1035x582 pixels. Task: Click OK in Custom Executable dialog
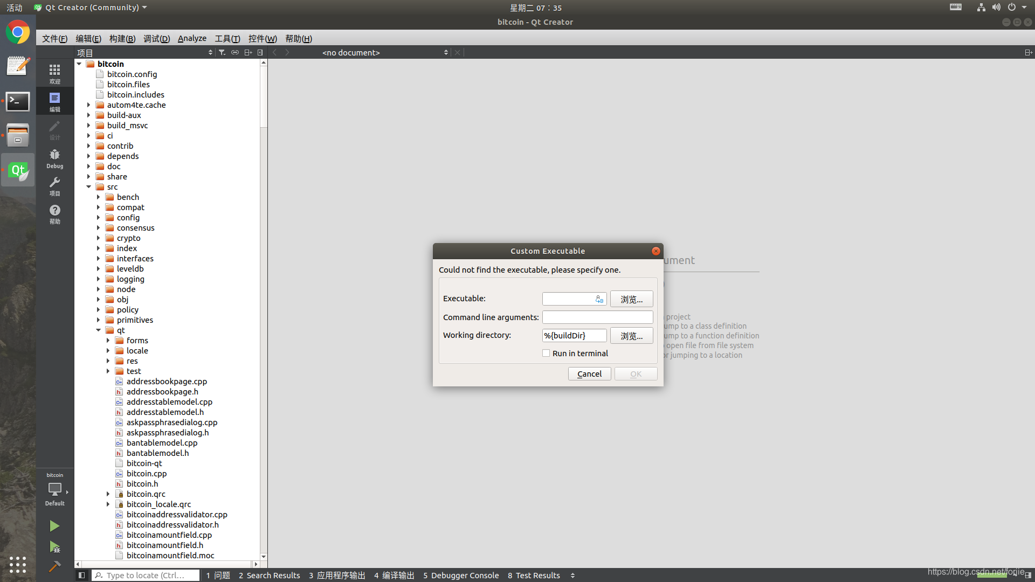click(x=636, y=374)
